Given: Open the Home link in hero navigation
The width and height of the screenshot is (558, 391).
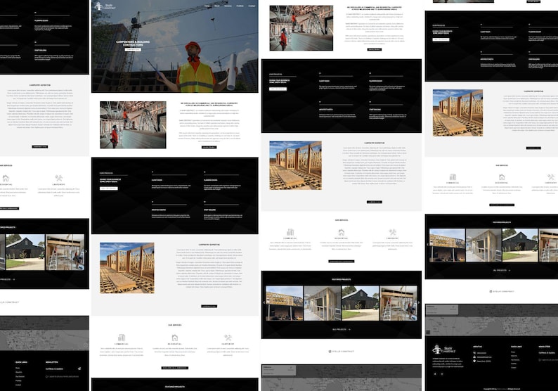Looking at the screenshot, I should tap(207, 6).
